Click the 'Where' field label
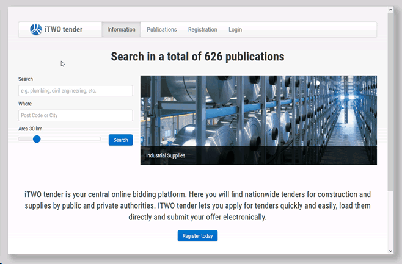Image resolution: width=402 pixels, height=264 pixels. tap(25, 104)
